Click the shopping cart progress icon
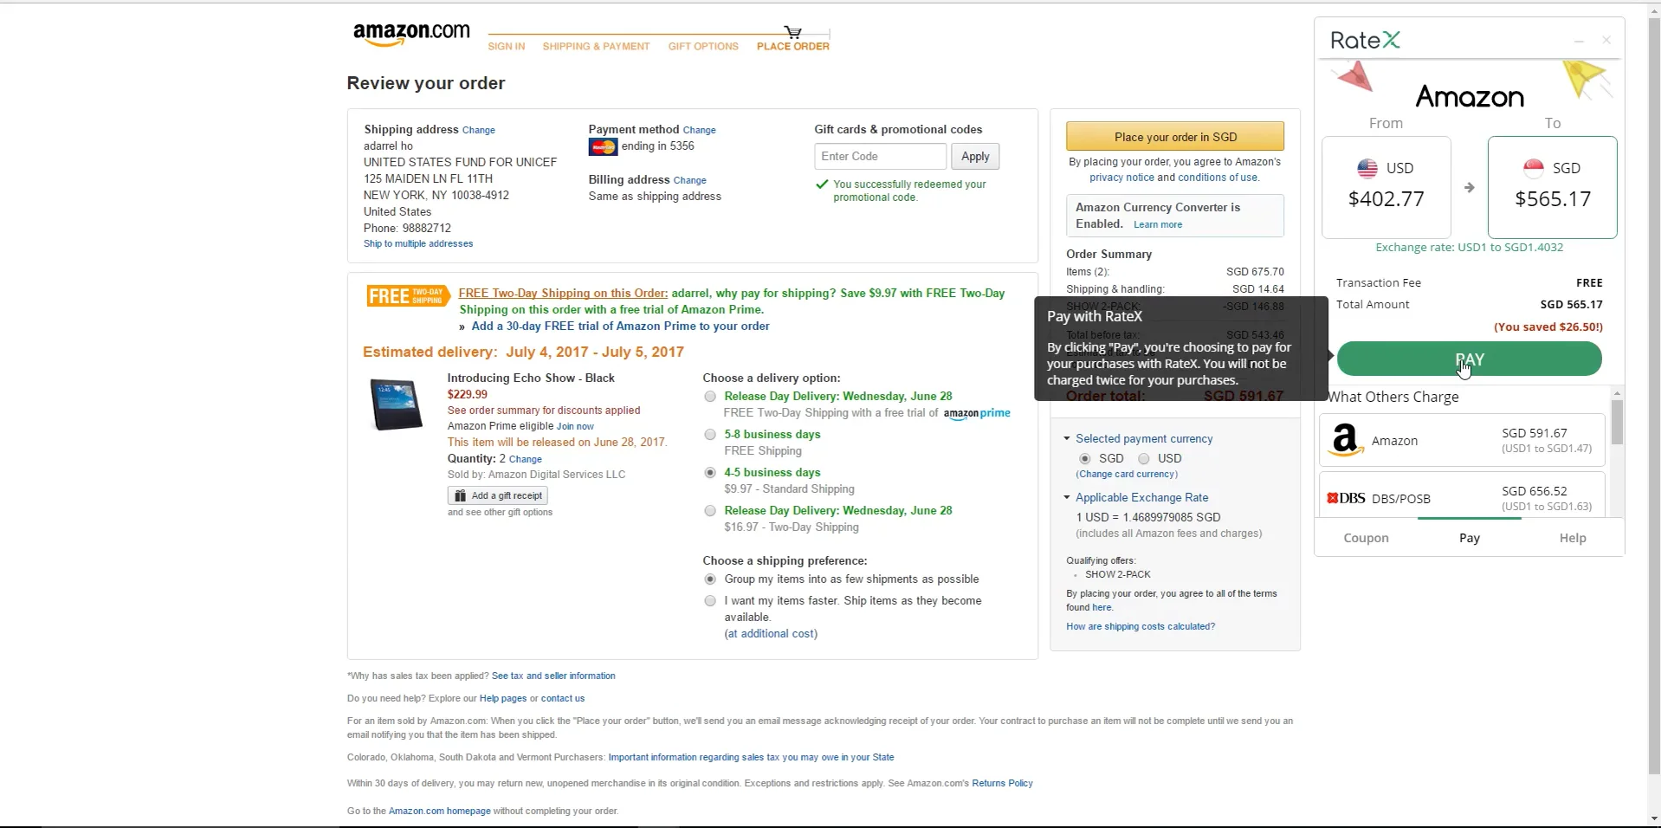The height and width of the screenshot is (828, 1661). [792, 32]
